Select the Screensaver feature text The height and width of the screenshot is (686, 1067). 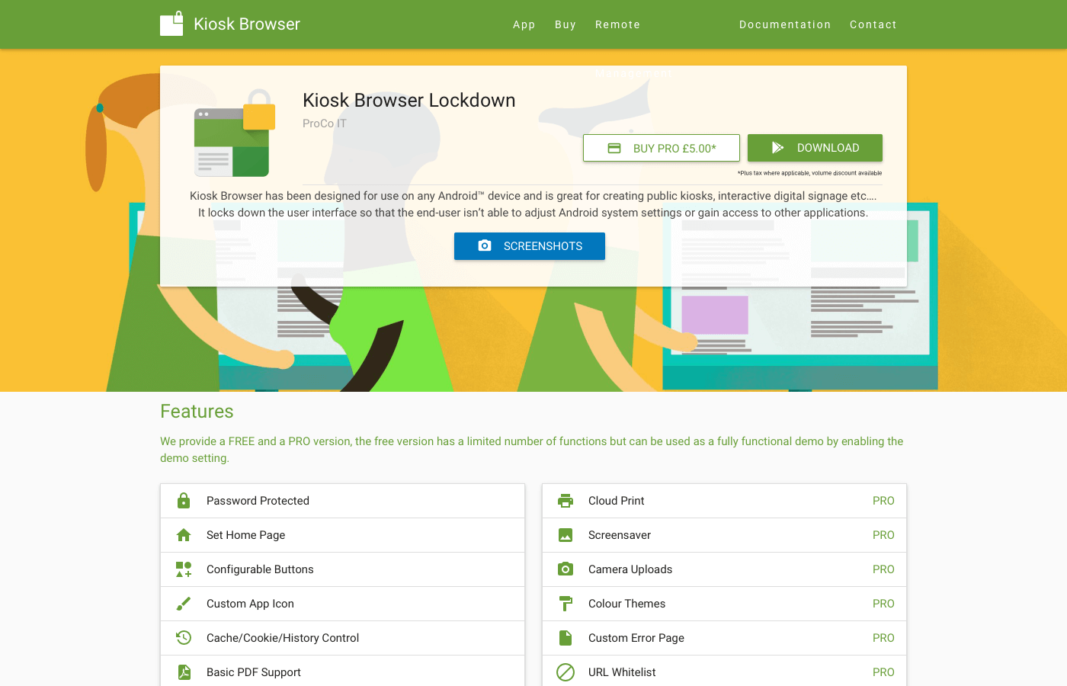click(620, 535)
